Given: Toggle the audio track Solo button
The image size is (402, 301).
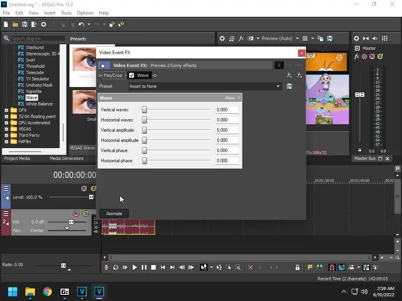Looking at the screenshot, I should pos(86,214).
